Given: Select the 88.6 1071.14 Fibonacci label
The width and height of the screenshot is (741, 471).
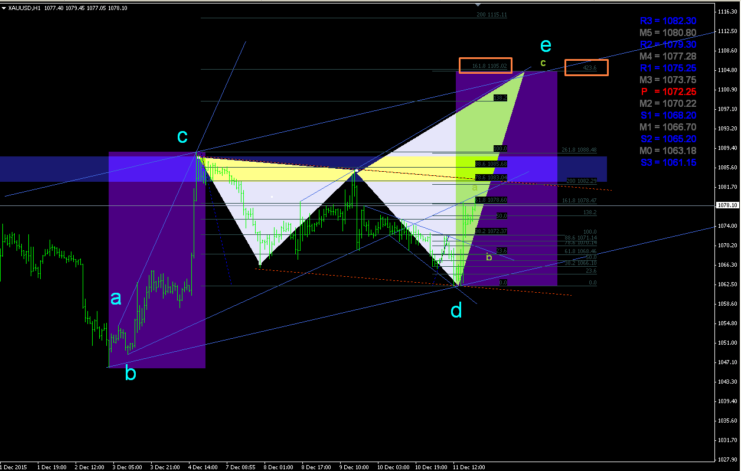Looking at the screenshot, I should tap(580, 237).
